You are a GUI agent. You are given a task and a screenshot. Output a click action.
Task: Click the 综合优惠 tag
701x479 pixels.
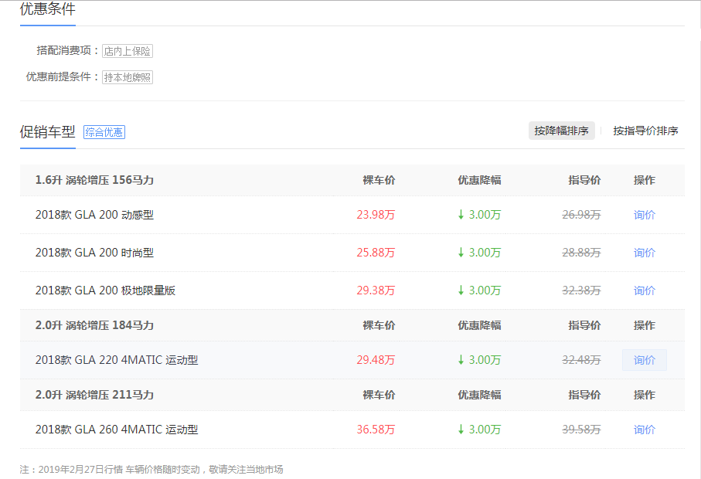pos(104,132)
